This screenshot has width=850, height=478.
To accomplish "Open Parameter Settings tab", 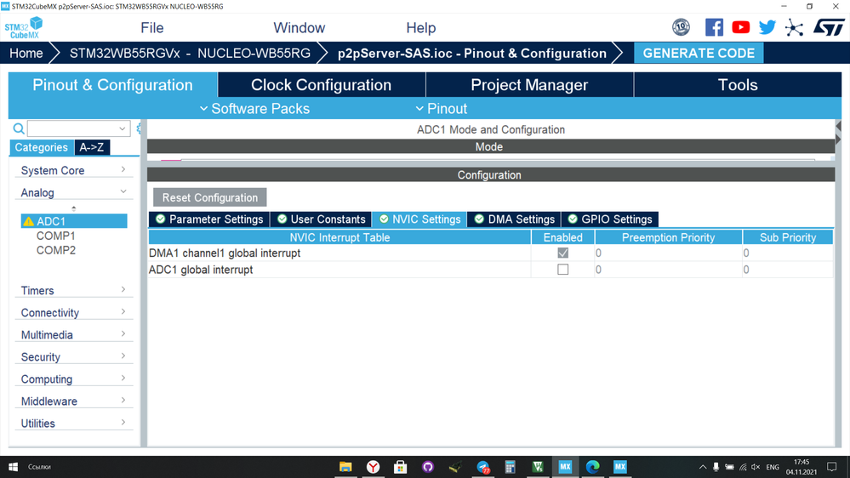I will pyautogui.click(x=209, y=219).
